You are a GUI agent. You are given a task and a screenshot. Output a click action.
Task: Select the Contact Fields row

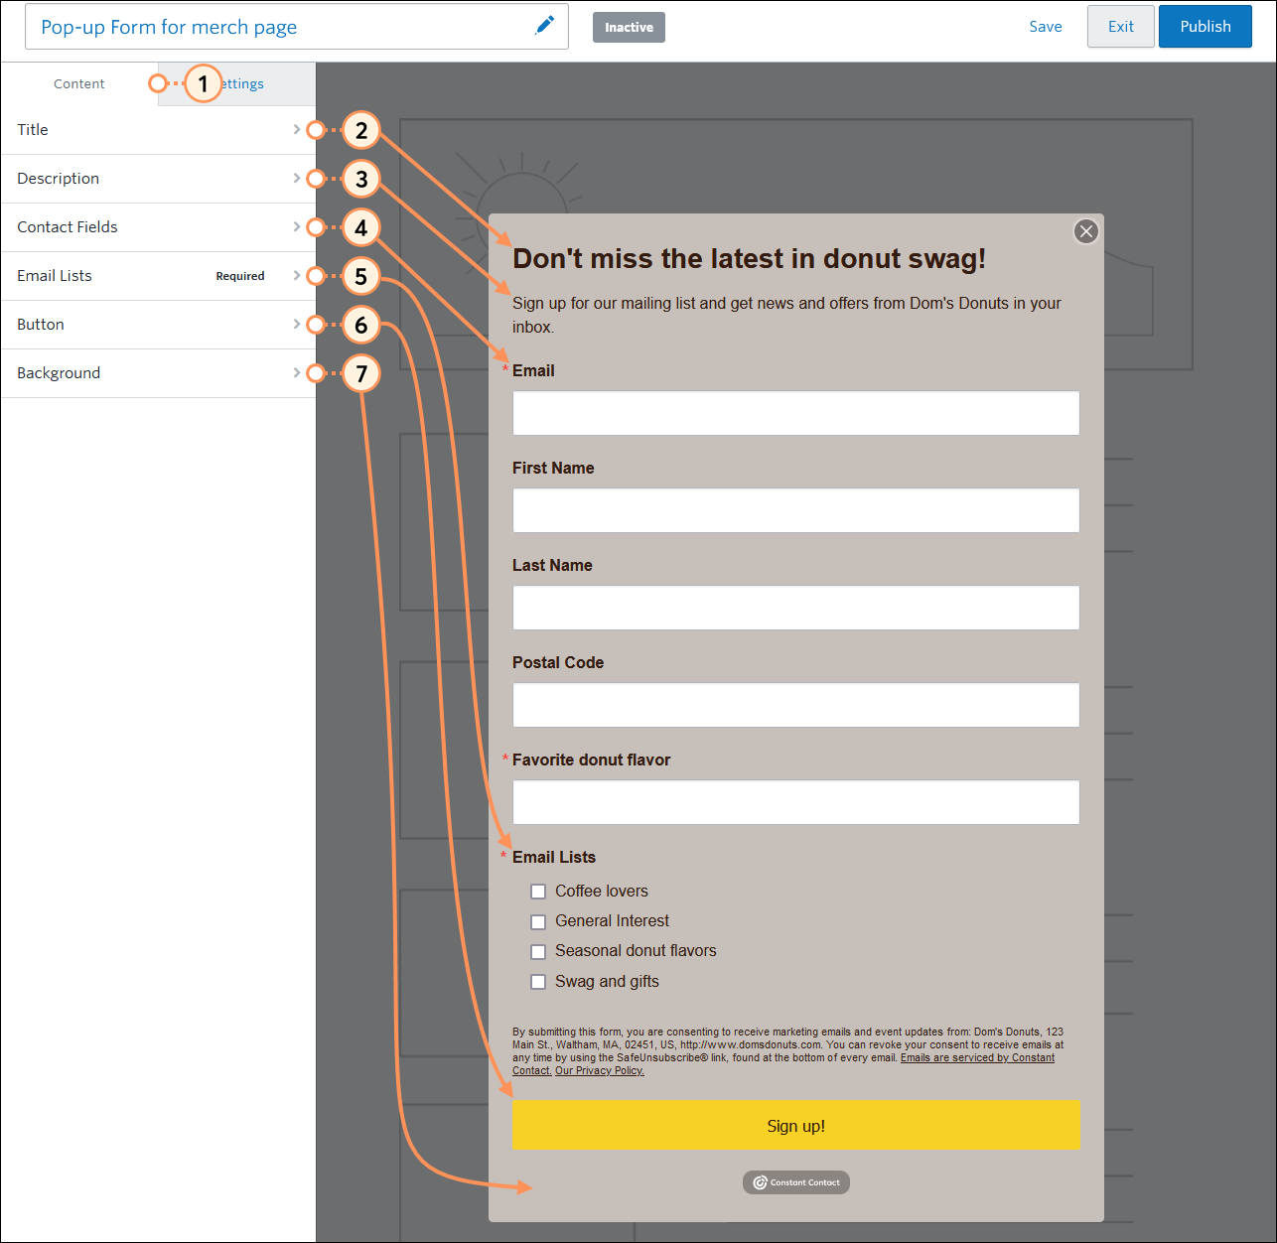point(159,227)
